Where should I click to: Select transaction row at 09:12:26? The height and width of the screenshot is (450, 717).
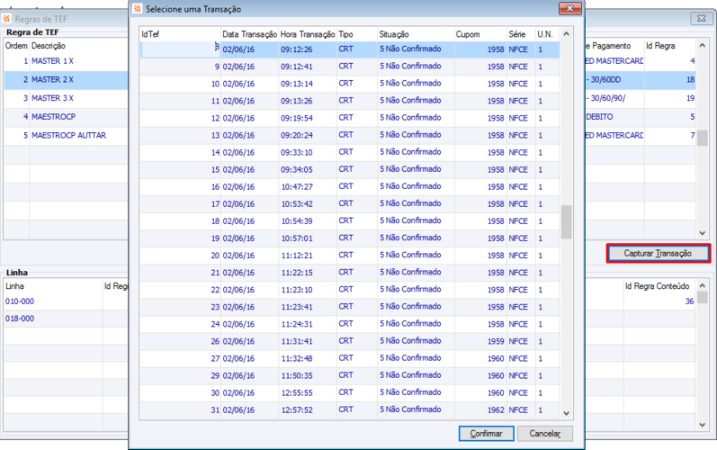point(350,49)
